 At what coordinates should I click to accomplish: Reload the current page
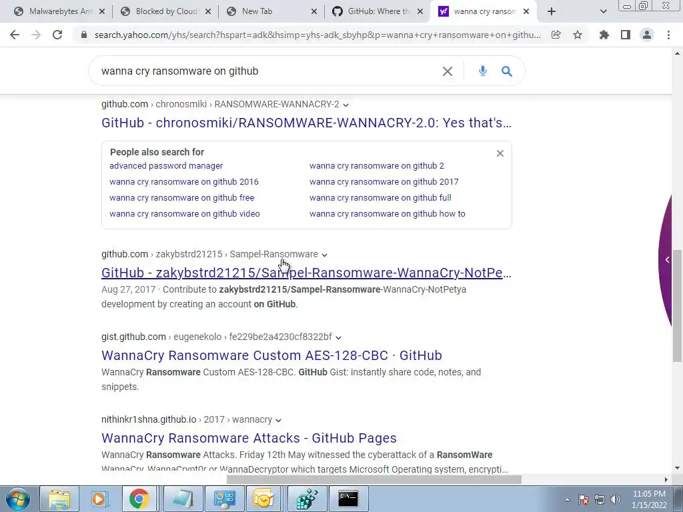point(57,35)
